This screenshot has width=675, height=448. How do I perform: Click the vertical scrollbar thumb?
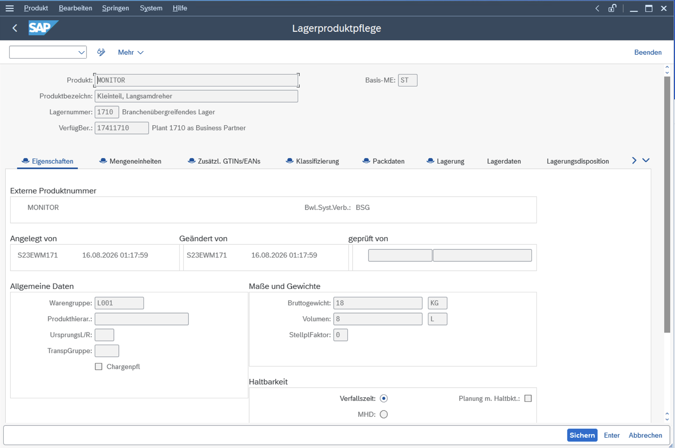(667, 204)
